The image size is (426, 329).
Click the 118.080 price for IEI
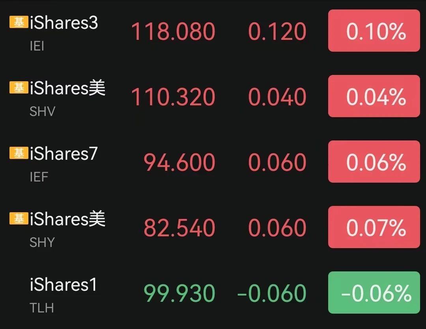[173, 32]
